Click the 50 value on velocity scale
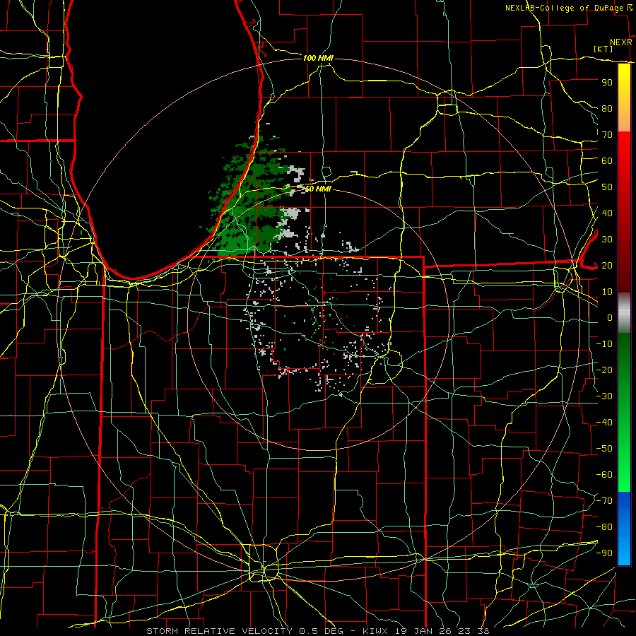This screenshot has width=636, height=636. pyautogui.click(x=607, y=187)
